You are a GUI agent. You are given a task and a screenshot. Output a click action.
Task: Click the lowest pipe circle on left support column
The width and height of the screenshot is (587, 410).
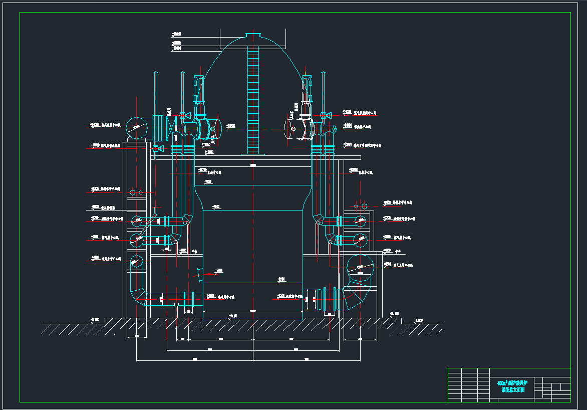tap(136, 261)
